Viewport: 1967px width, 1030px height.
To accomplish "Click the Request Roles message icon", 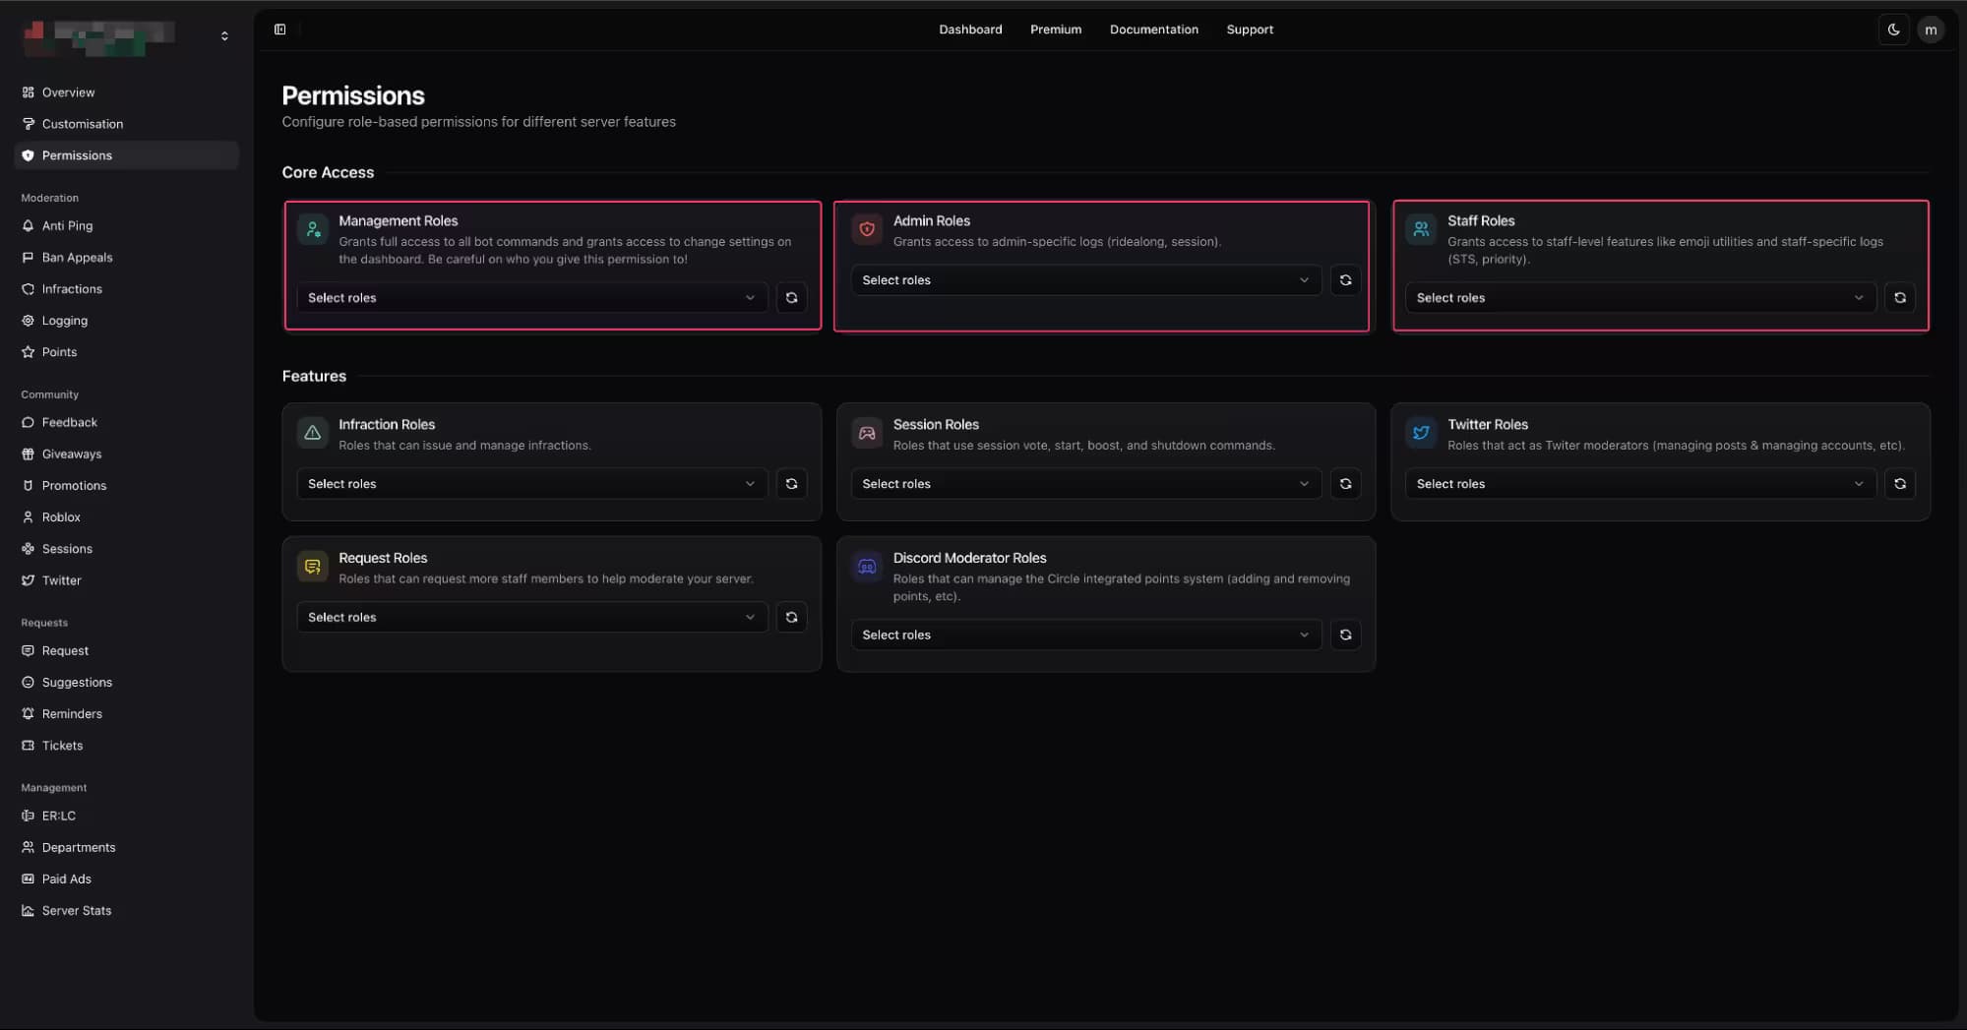I will 313,567.
